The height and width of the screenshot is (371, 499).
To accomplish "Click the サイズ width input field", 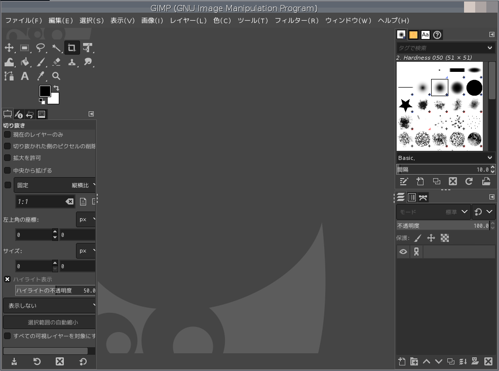I will tap(34, 266).
